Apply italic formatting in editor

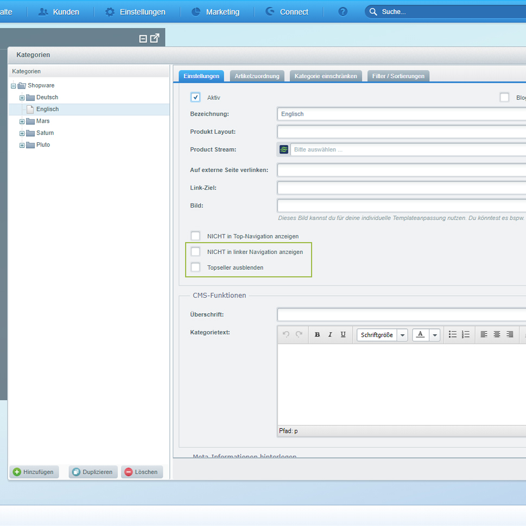[x=330, y=335]
